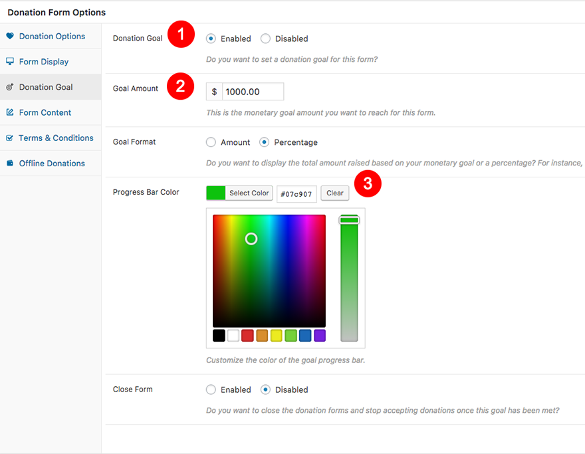Click the monitor icon beside Form Display

click(10, 62)
